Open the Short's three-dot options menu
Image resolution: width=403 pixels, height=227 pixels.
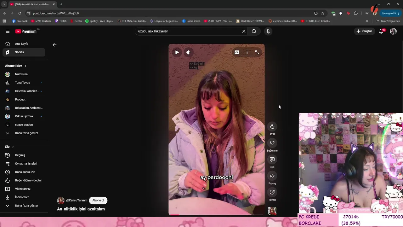coord(247,52)
